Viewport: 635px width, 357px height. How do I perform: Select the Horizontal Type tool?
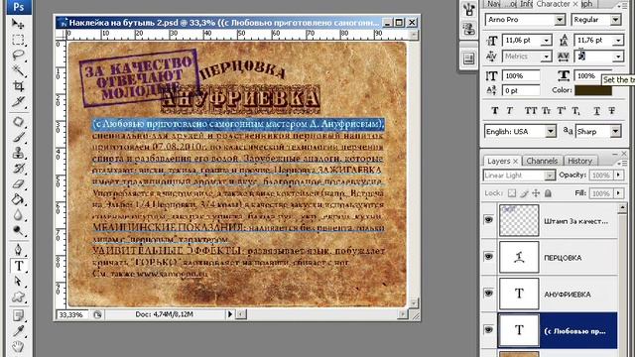[x=18, y=266]
